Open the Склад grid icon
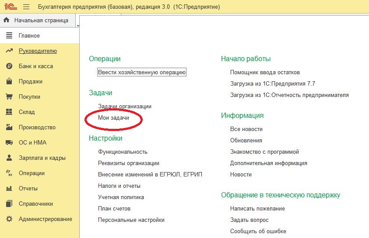 pos(9,112)
